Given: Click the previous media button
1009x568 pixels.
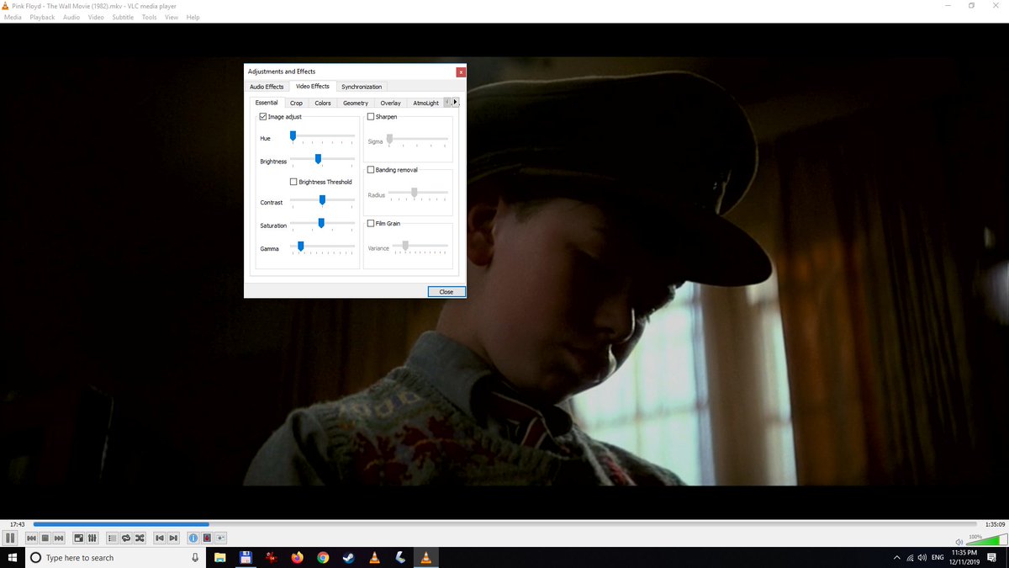Looking at the screenshot, I should [32, 538].
